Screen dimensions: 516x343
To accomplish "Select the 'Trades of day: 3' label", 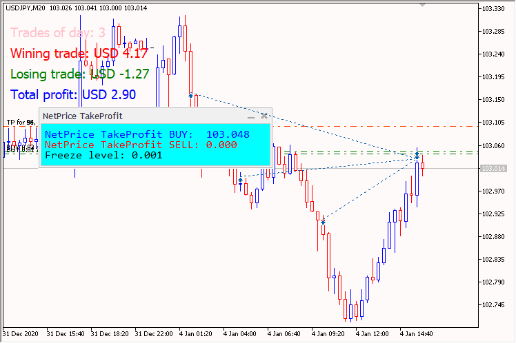I will click(x=58, y=32).
